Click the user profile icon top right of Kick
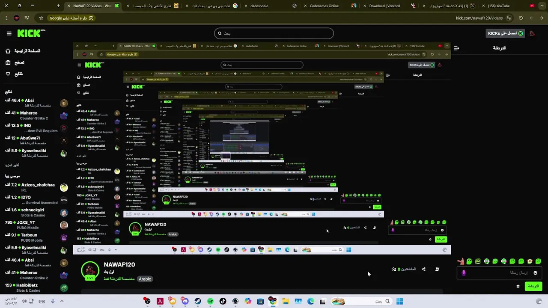548x308 pixels. click(x=532, y=33)
